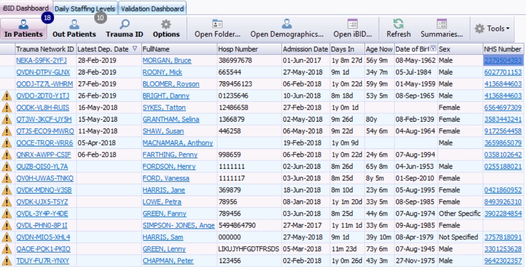The image size is (526, 273).
Task: Click the Open Folder toolbar icon
Action: click(x=217, y=24)
